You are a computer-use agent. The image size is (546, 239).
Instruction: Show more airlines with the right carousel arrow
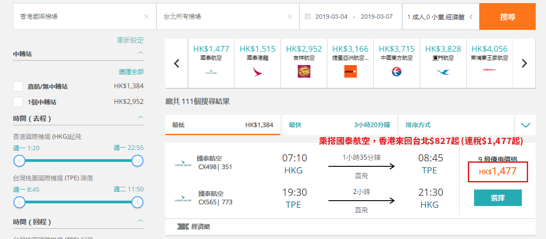(x=525, y=63)
